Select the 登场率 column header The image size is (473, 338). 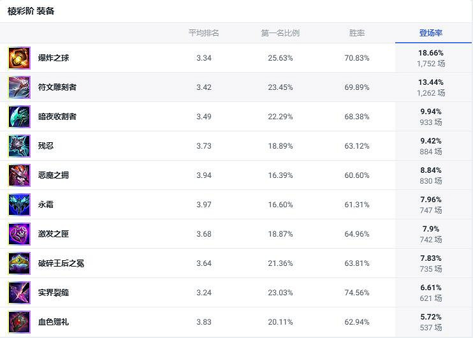click(x=431, y=33)
